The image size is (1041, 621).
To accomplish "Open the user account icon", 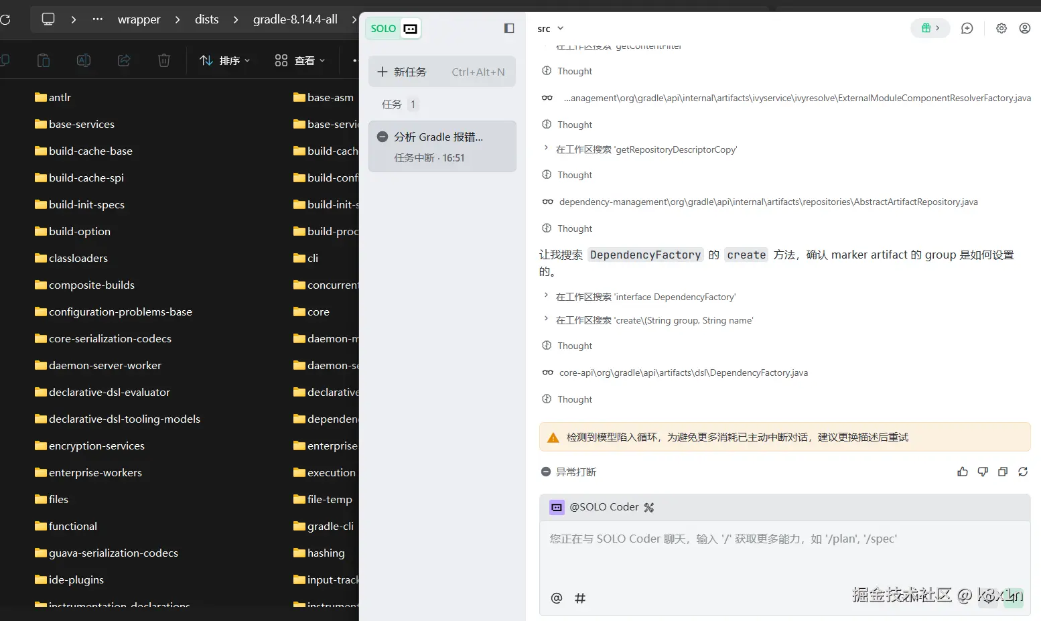I will (x=1024, y=28).
